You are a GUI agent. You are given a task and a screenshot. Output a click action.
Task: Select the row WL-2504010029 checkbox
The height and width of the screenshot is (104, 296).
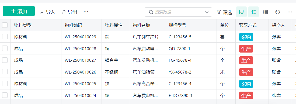[5, 37]
